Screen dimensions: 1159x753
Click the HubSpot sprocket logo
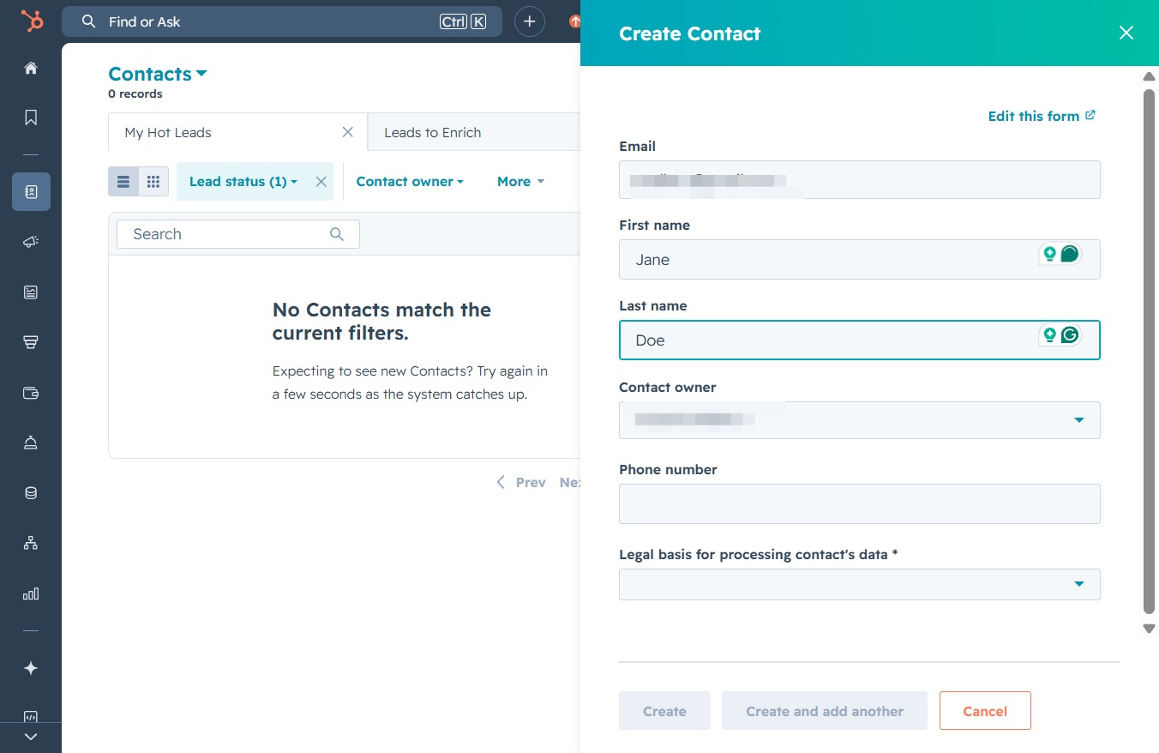click(x=32, y=21)
